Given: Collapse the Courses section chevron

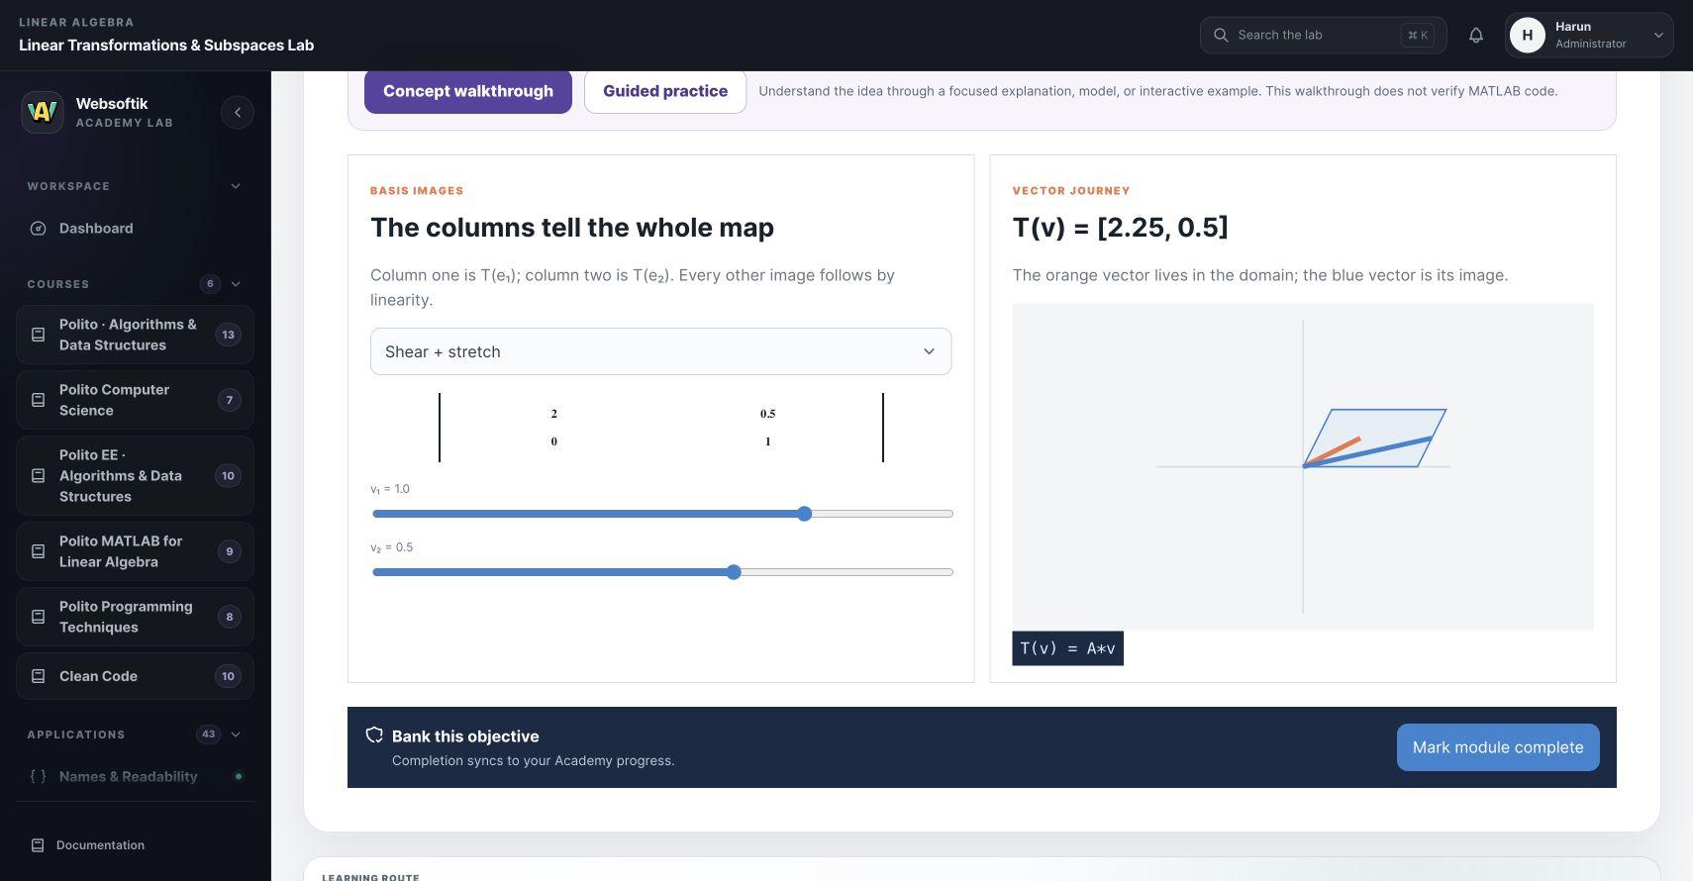Looking at the screenshot, I should [236, 284].
